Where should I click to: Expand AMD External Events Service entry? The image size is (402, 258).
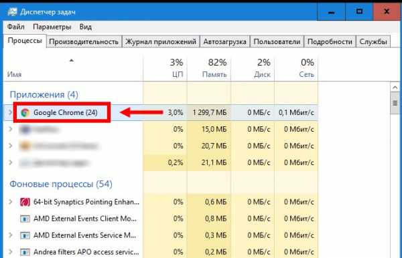[x=10, y=235]
